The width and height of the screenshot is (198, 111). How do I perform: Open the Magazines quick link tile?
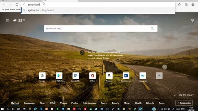click(143, 77)
